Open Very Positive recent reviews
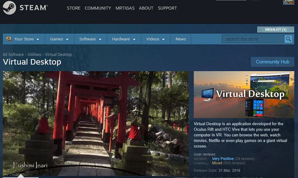This screenshot has height=178, width=298. tap(223, 159)
